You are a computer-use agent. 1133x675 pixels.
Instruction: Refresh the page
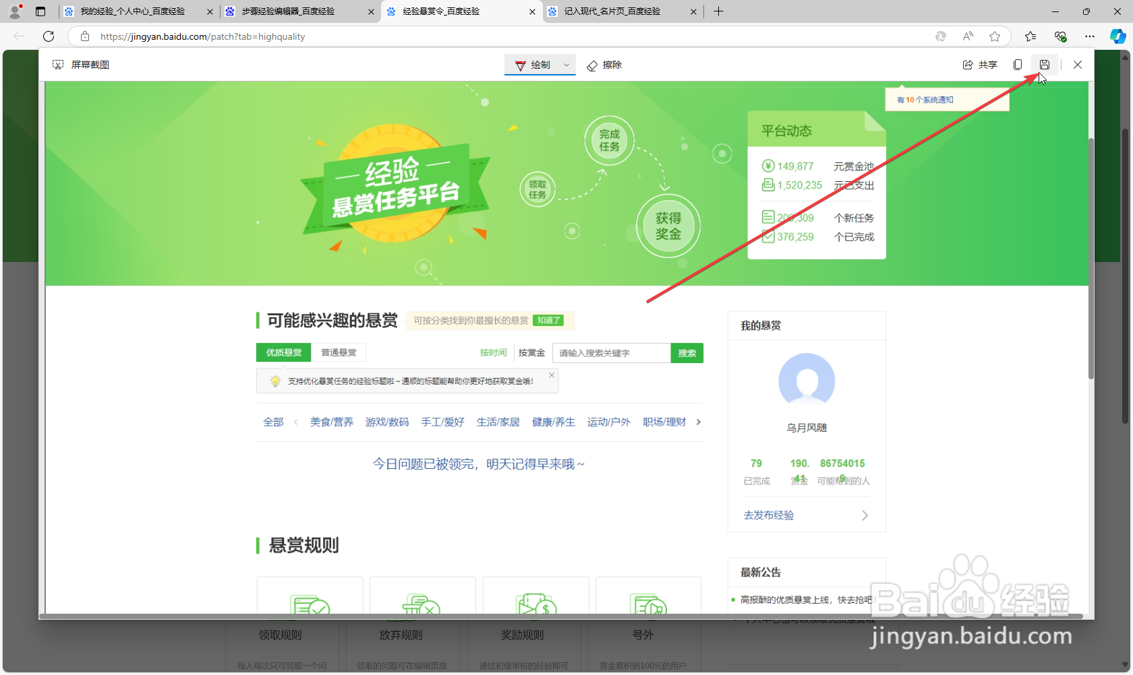tap(49, 36)
